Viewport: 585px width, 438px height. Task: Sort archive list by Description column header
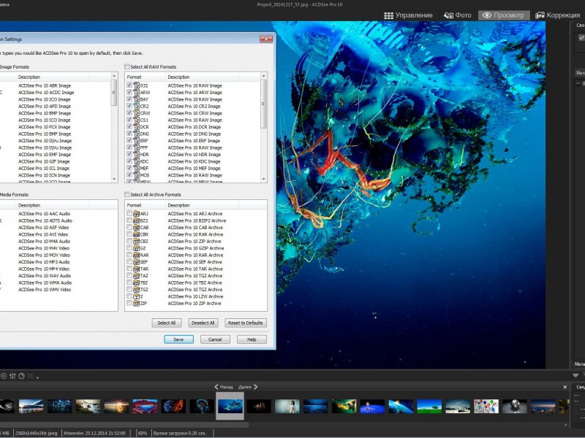tap(202, 205)
